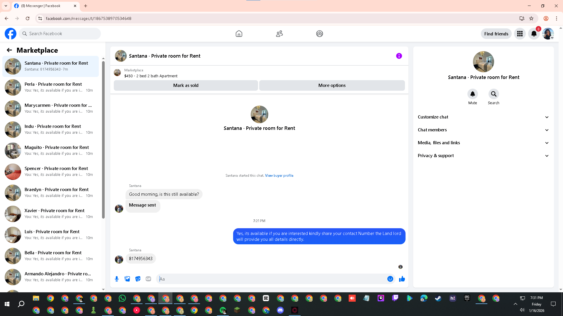The image size is (563, 316).
Task: Open the GIF picker icon
Action: tap(148, 279)
